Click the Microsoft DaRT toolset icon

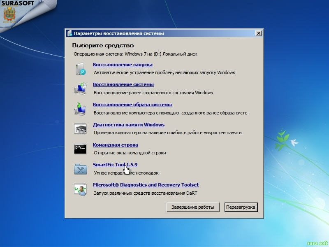point(80,189)
